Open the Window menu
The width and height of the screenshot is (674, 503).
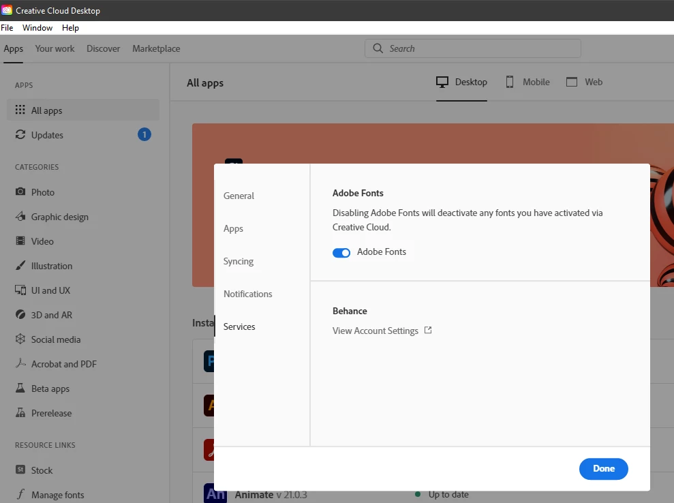pos(37,27)
